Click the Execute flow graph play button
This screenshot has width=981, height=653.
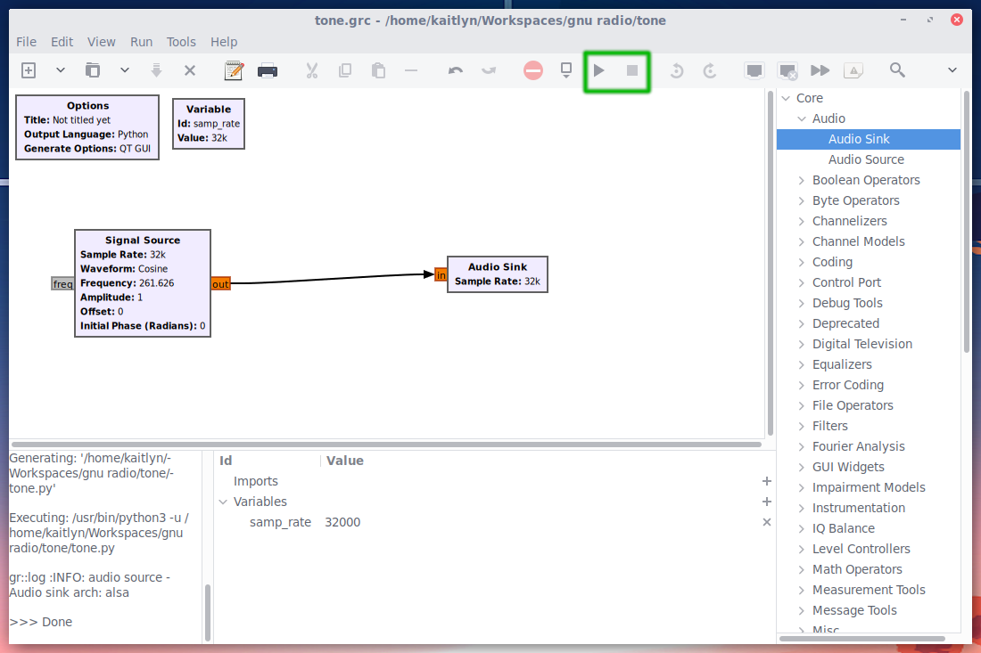[599, 70]
